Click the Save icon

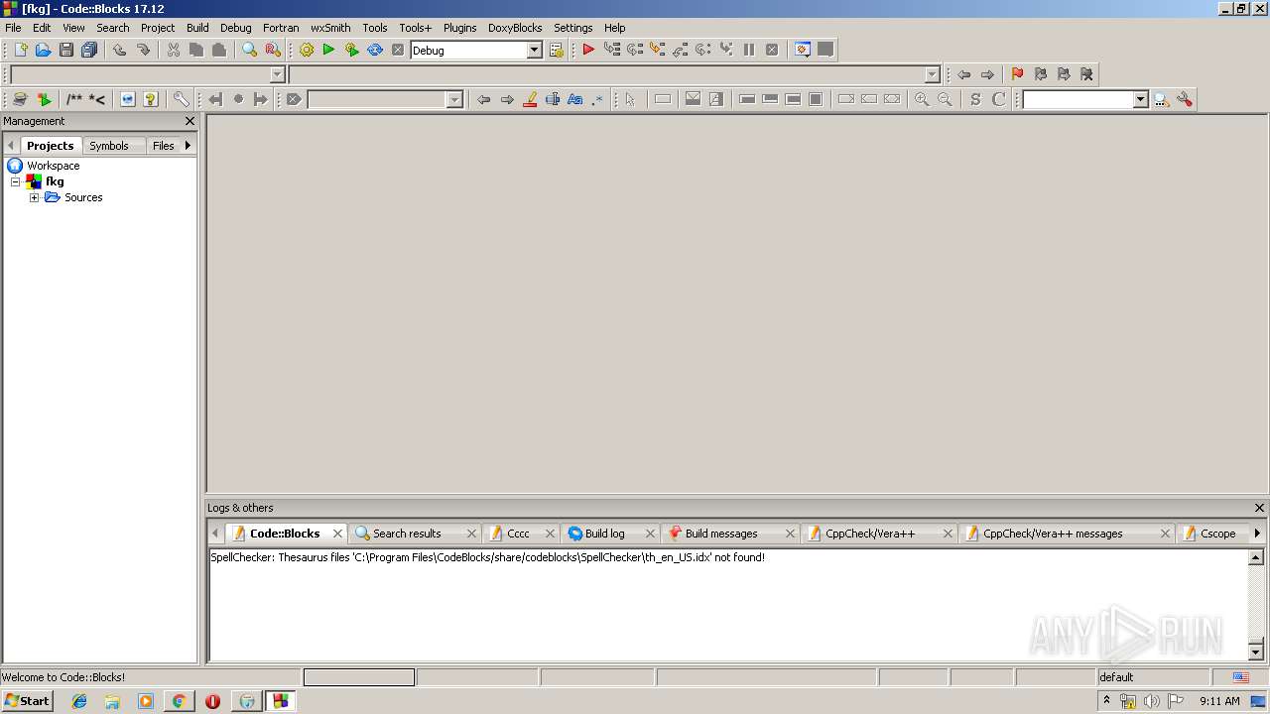[x=66, y=50]
